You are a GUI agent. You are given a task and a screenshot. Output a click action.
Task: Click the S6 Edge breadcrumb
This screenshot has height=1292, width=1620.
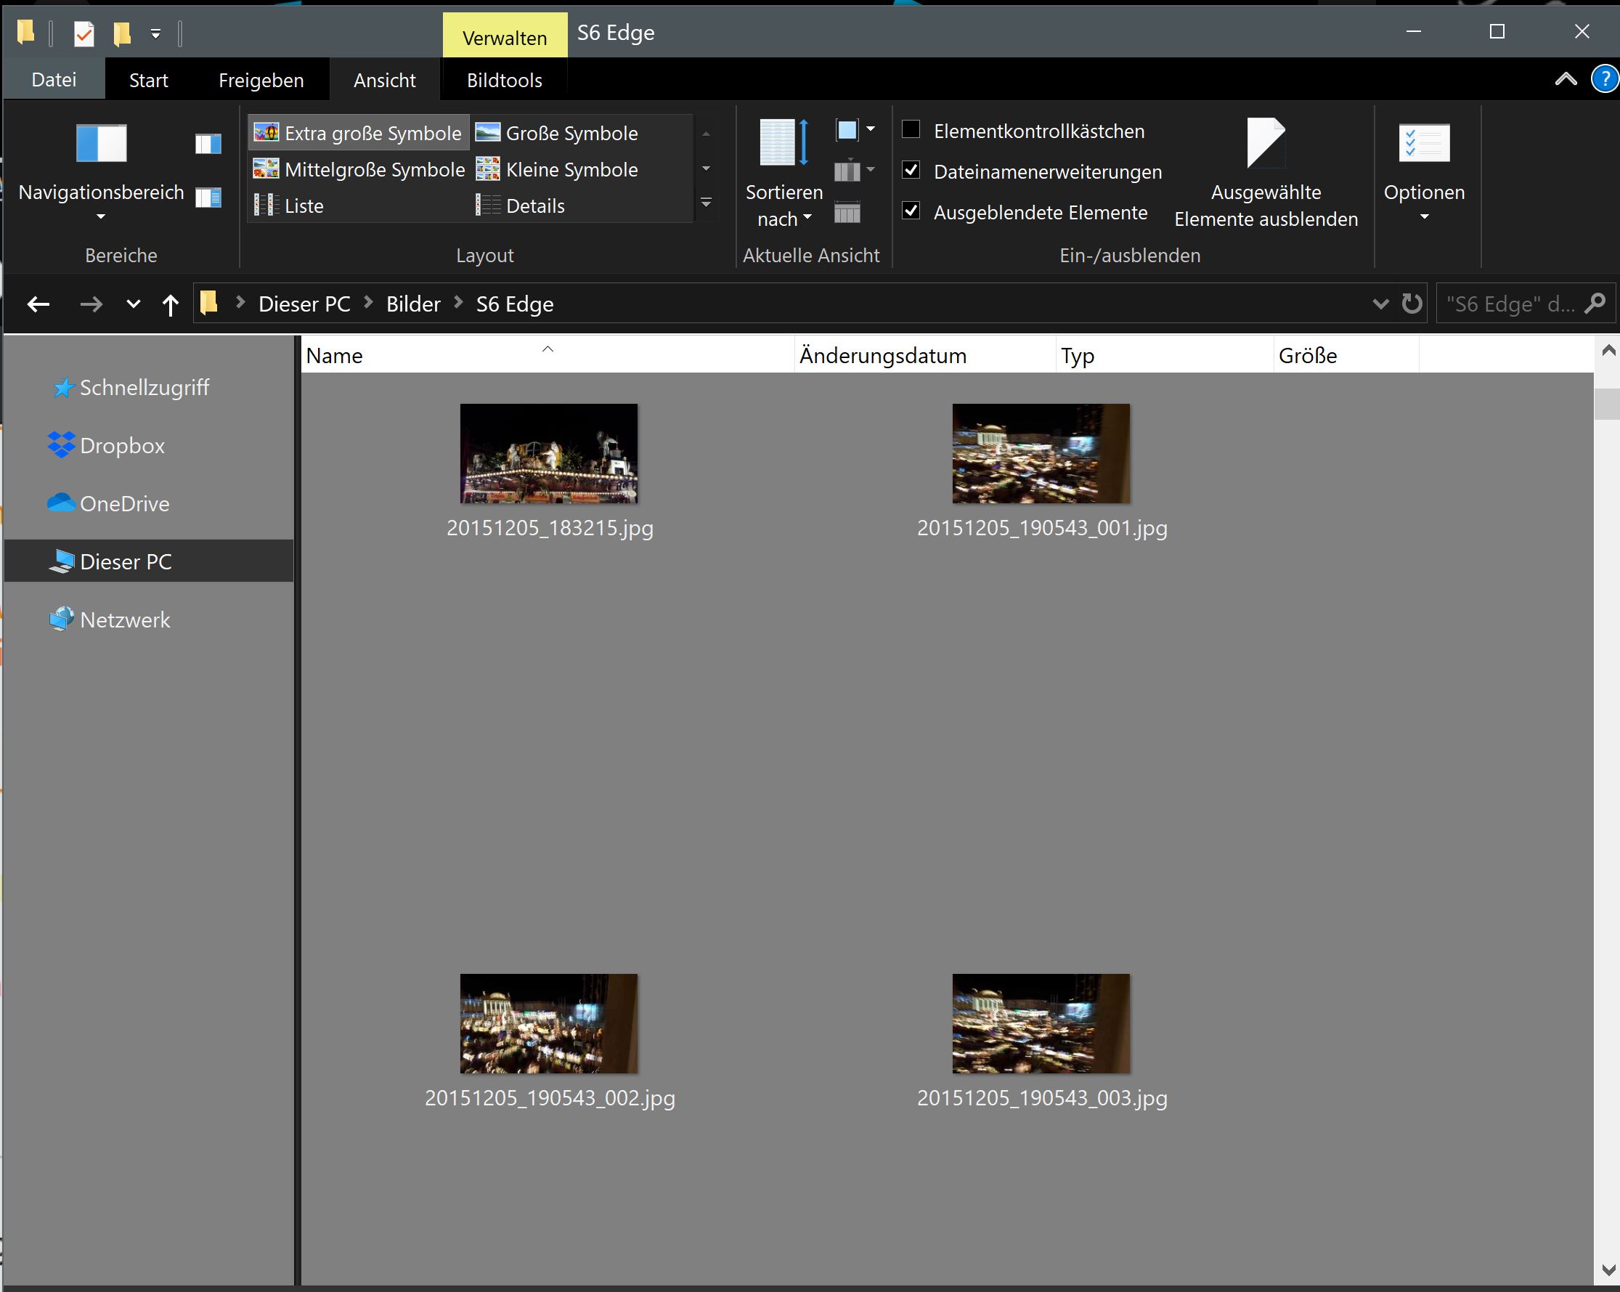tap(515, 304)
